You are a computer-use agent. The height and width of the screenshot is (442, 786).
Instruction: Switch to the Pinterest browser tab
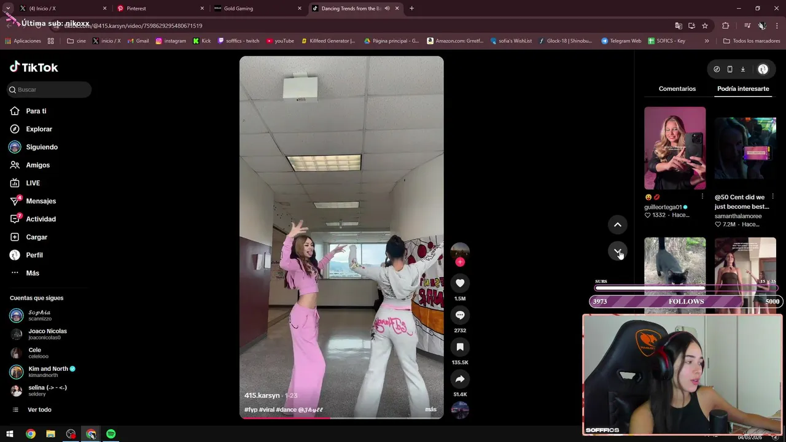[x=161, y=9]
